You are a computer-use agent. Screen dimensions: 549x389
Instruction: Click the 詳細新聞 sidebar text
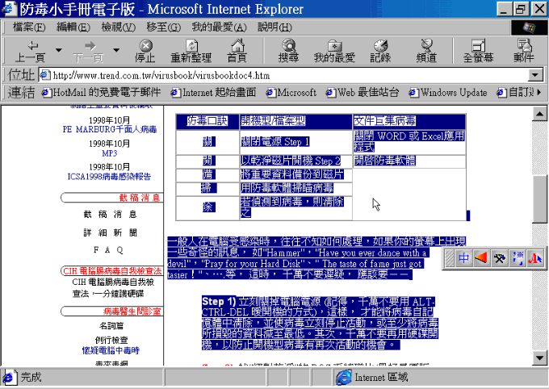point(110,232)
